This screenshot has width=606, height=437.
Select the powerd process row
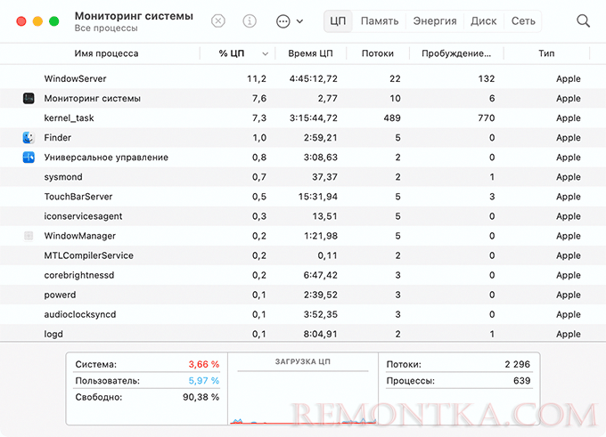[303, 295]
